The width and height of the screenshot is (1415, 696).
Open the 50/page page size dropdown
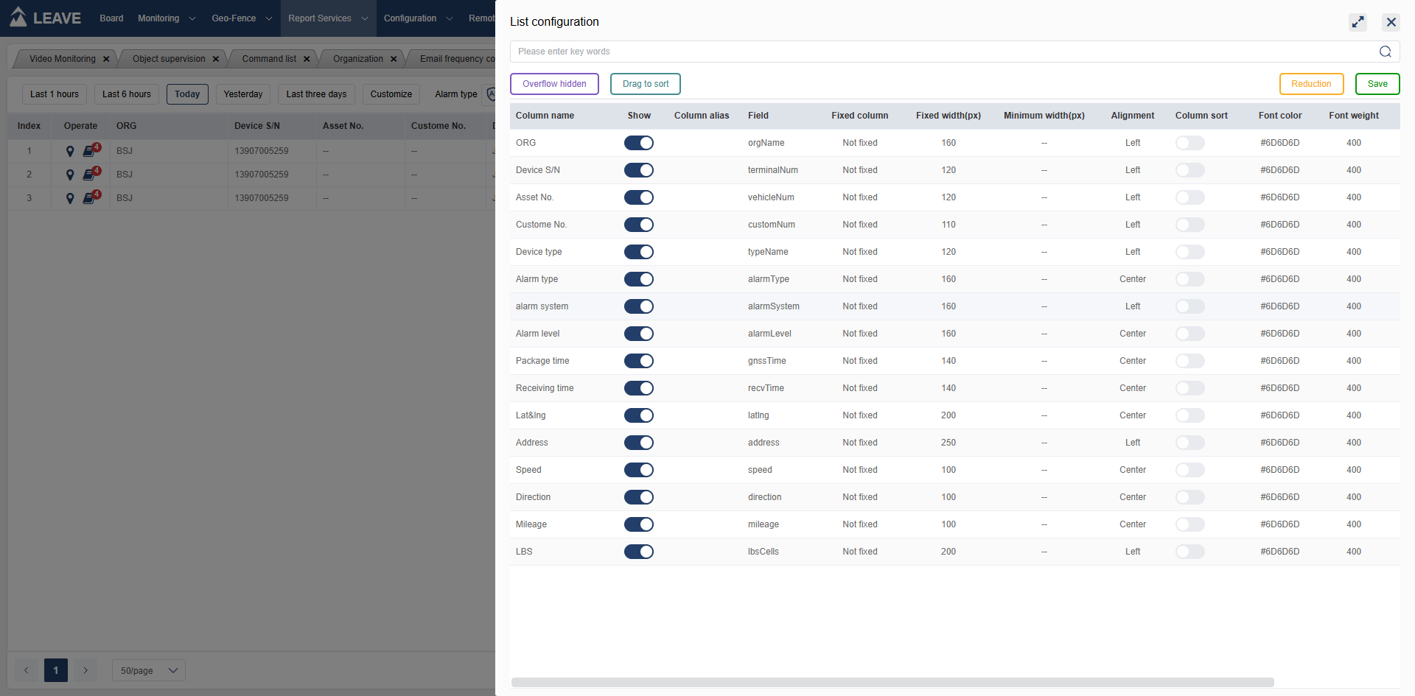tap(148, 670)
